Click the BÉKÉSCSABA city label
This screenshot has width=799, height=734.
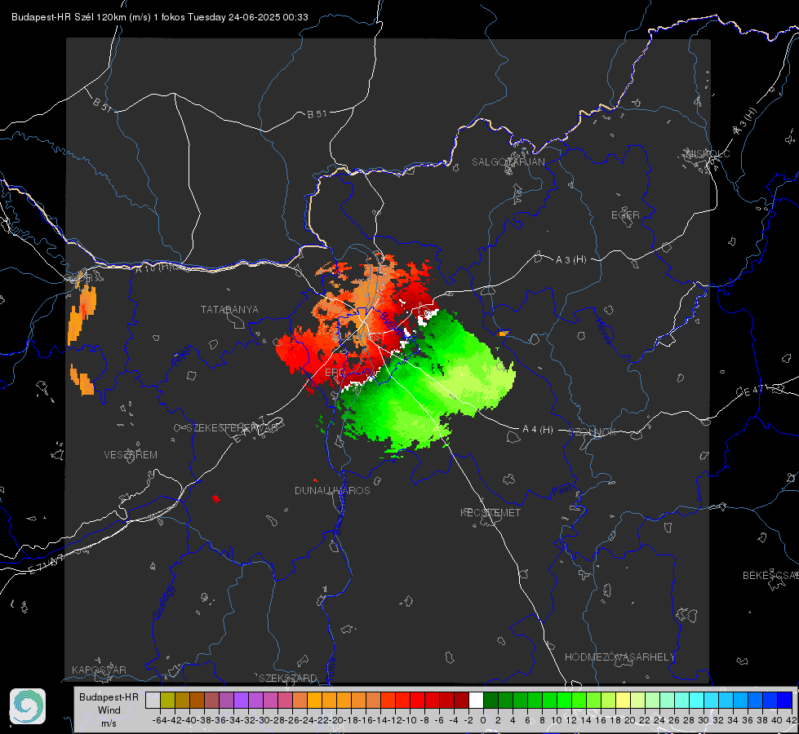[770, 575]
